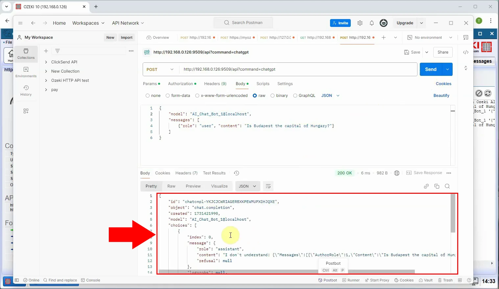Open Scripts request tab
Screen dimensions: 499x289
(263, 84)
